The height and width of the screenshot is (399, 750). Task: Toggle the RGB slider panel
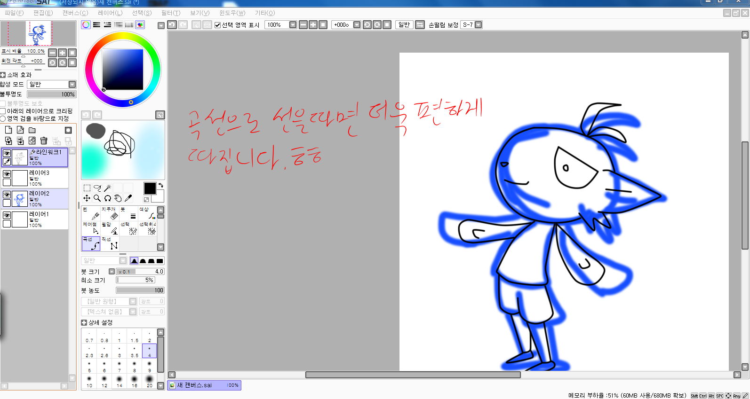(96, 25)
